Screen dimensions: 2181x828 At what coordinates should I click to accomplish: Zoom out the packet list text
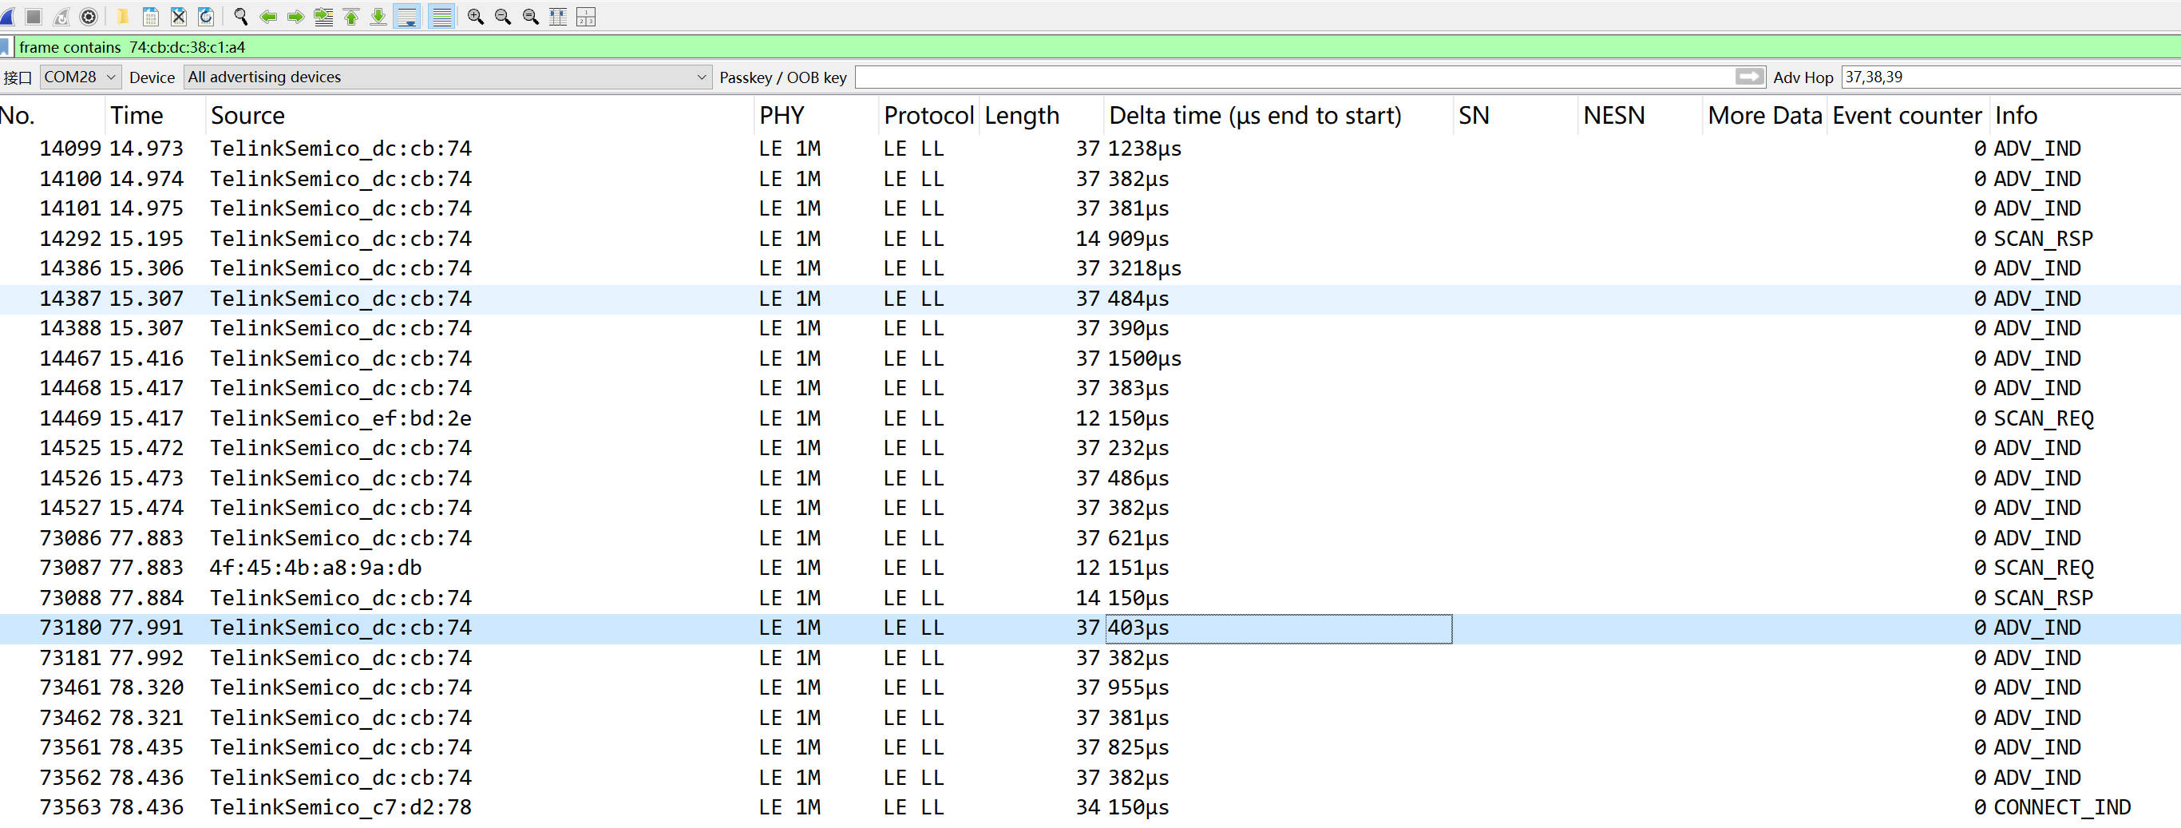click(503, 16)
